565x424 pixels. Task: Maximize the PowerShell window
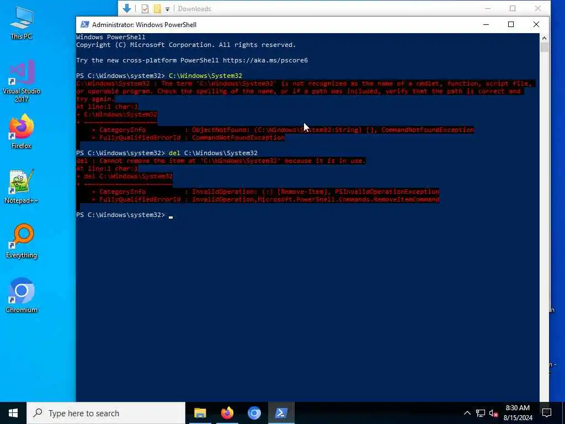[511, 24]
